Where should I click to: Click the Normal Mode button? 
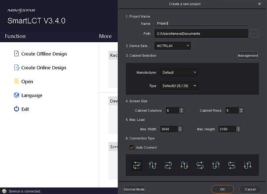click(x=134, y=189)
